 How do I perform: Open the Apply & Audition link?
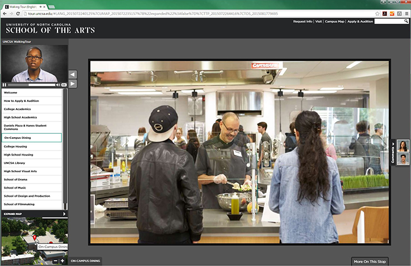click(x=360, y=21)
